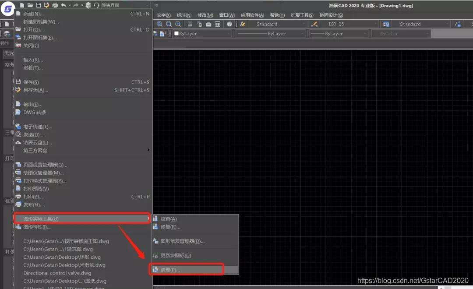Open the 文字(X) menu
Image resolution: width=473 pixels, height=289 pixels.
pyautogui.click(x=163, y=15)
